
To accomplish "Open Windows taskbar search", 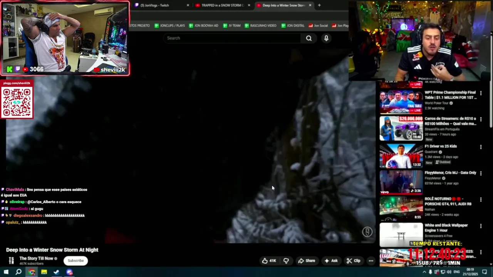I will pyautogui.click(x=18, y=272).
